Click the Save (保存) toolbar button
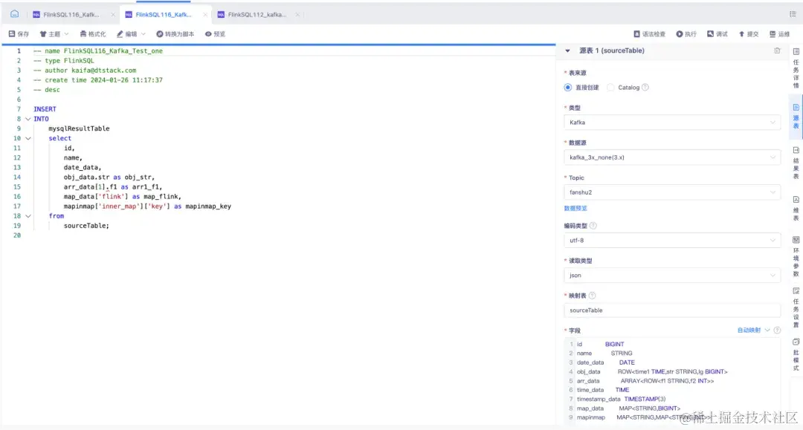Viewport: 803px width, 430px height. [x=19, y=34]
